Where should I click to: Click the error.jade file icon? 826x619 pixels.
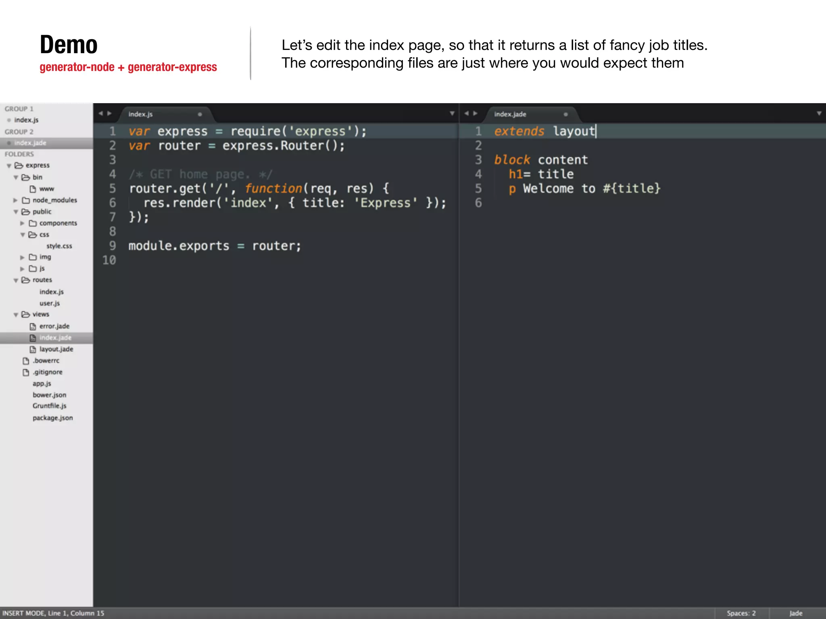point(33,326)
